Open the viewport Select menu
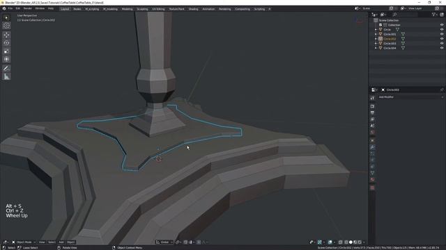 pos(52,242)
